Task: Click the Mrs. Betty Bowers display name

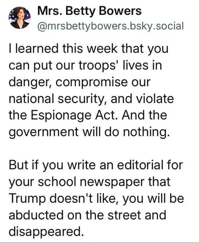Action: 89,11
